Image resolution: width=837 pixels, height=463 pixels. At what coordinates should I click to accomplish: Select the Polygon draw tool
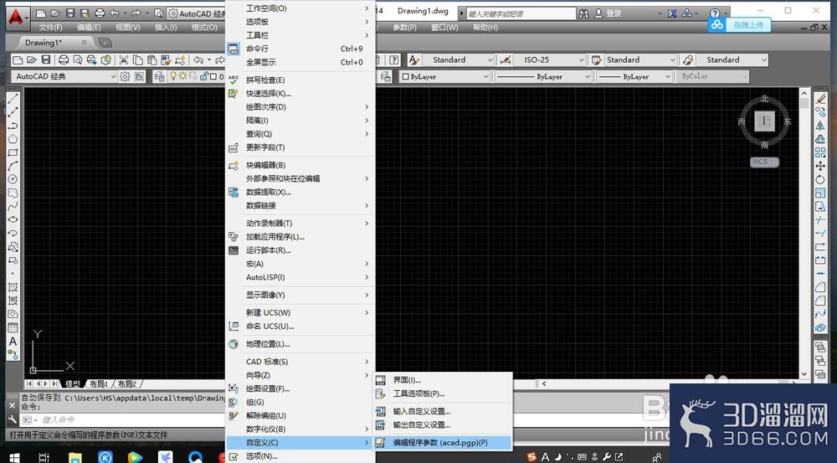(x=13, y=139)
